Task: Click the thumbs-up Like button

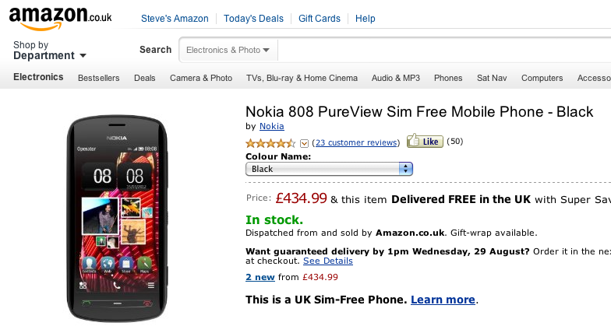Action: [425, 142]
